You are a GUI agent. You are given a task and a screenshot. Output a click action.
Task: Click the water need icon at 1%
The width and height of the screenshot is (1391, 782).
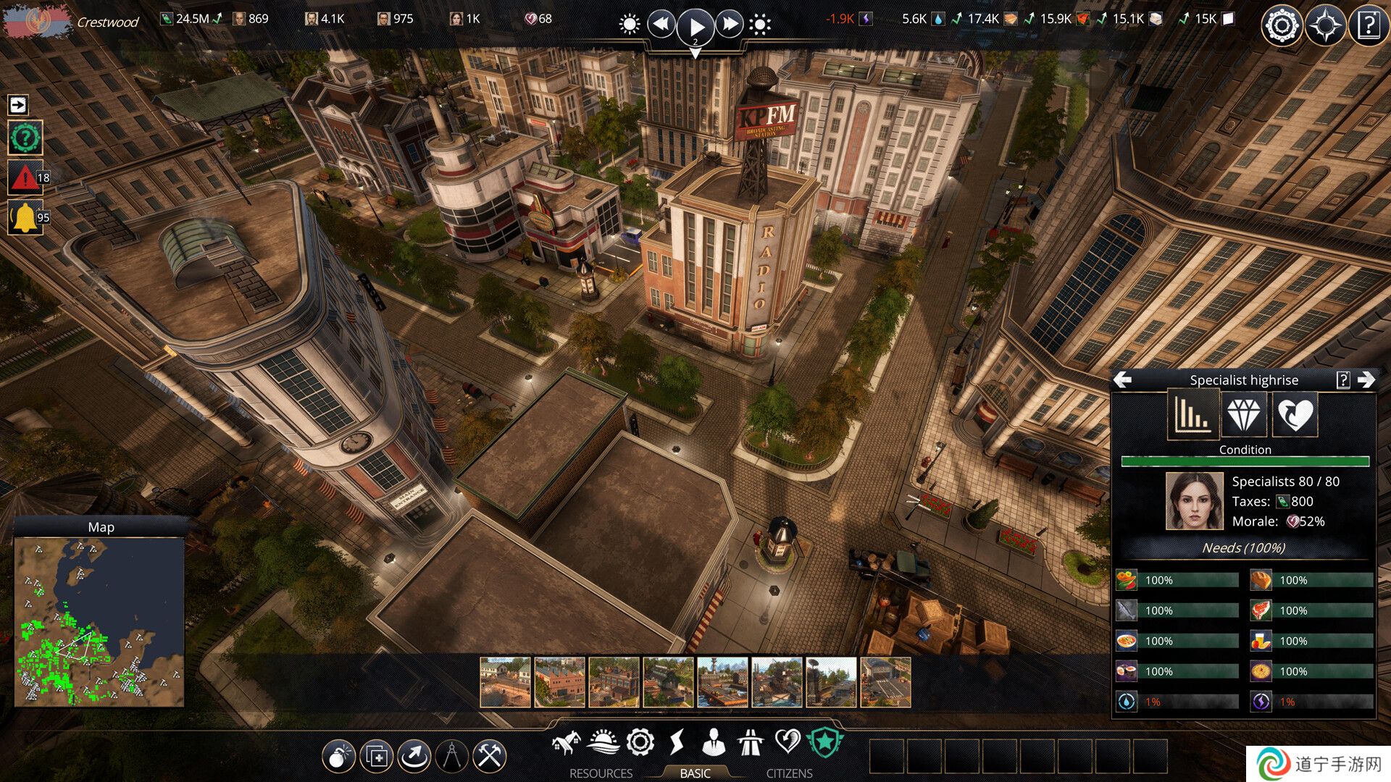point(1127,702)
